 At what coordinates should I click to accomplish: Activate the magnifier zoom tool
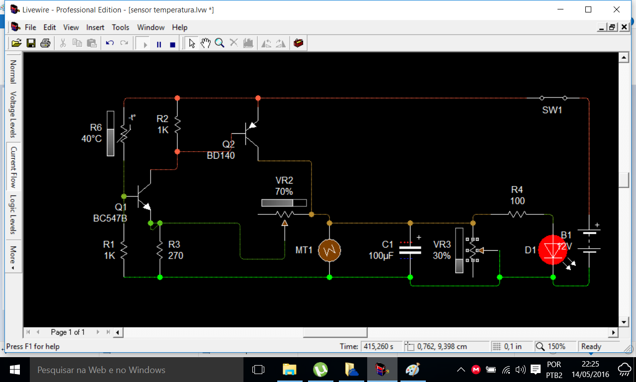coord(219,43)
